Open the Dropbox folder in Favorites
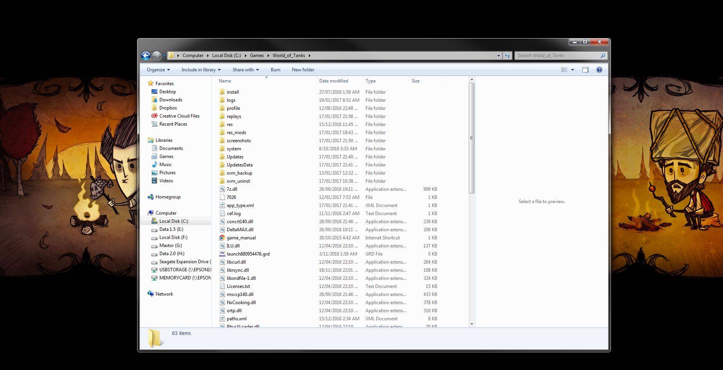 pos(168,108)
